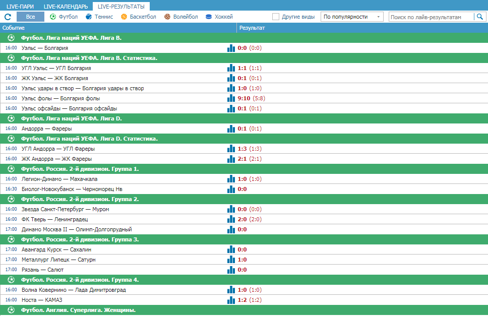488x316 pixels.
Task: Click the ЖК Уэльс — ЖК Болгария event
Action: (55, 78)
